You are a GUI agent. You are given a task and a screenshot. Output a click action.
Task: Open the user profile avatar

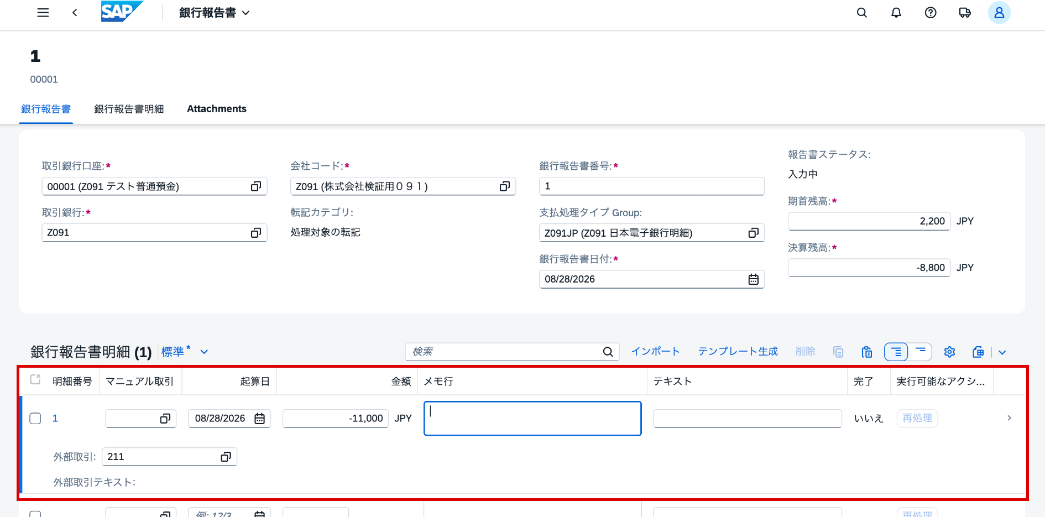[999, 13]
